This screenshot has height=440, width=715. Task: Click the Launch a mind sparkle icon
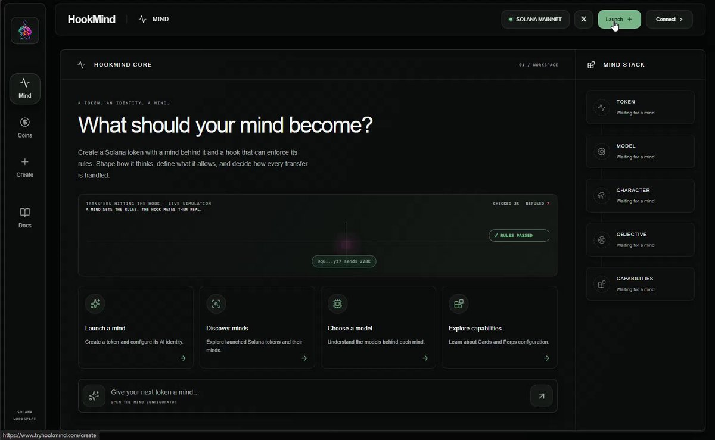pos(95,304)
